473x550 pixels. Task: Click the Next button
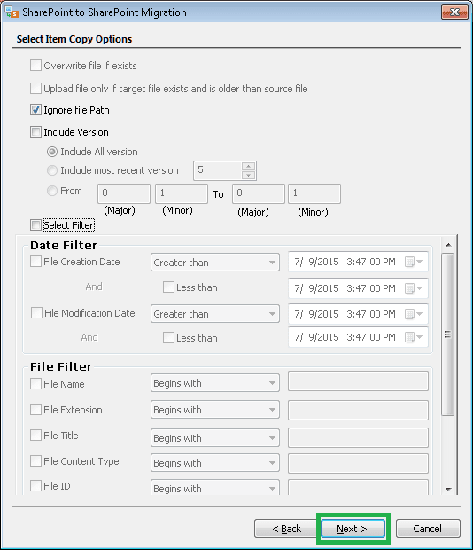353,528
